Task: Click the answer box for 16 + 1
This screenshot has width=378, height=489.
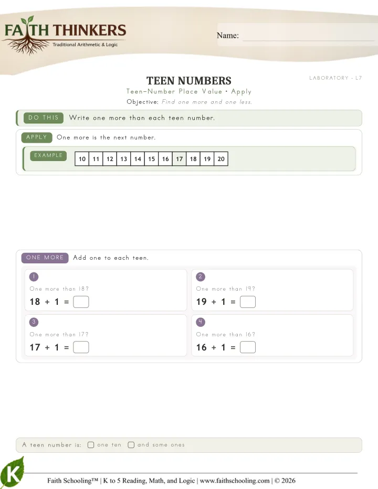Action: [x=248, y=347]
